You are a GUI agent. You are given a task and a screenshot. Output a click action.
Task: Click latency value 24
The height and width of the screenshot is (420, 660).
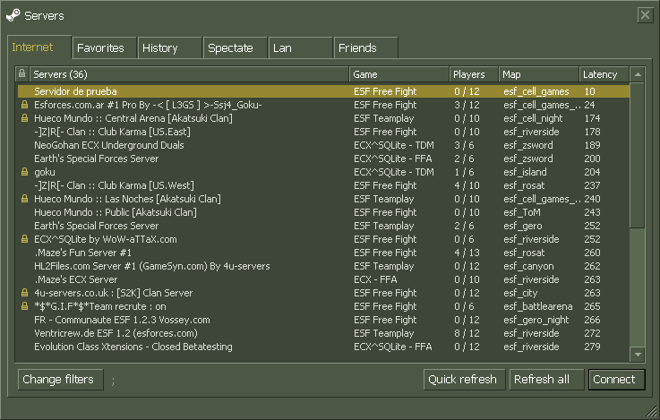(x=589, y=105)
